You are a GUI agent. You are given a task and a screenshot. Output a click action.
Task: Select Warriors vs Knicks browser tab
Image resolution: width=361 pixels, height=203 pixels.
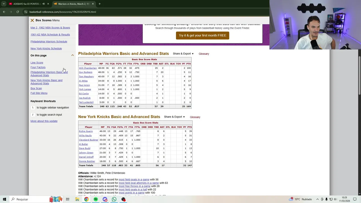[74, 4]
